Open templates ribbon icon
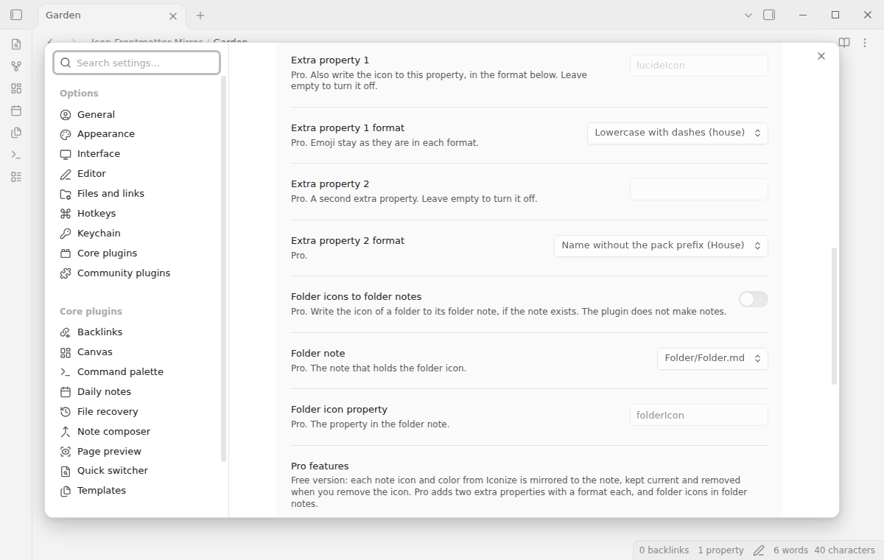Viewport: 884px width, 560px height. 16,133
